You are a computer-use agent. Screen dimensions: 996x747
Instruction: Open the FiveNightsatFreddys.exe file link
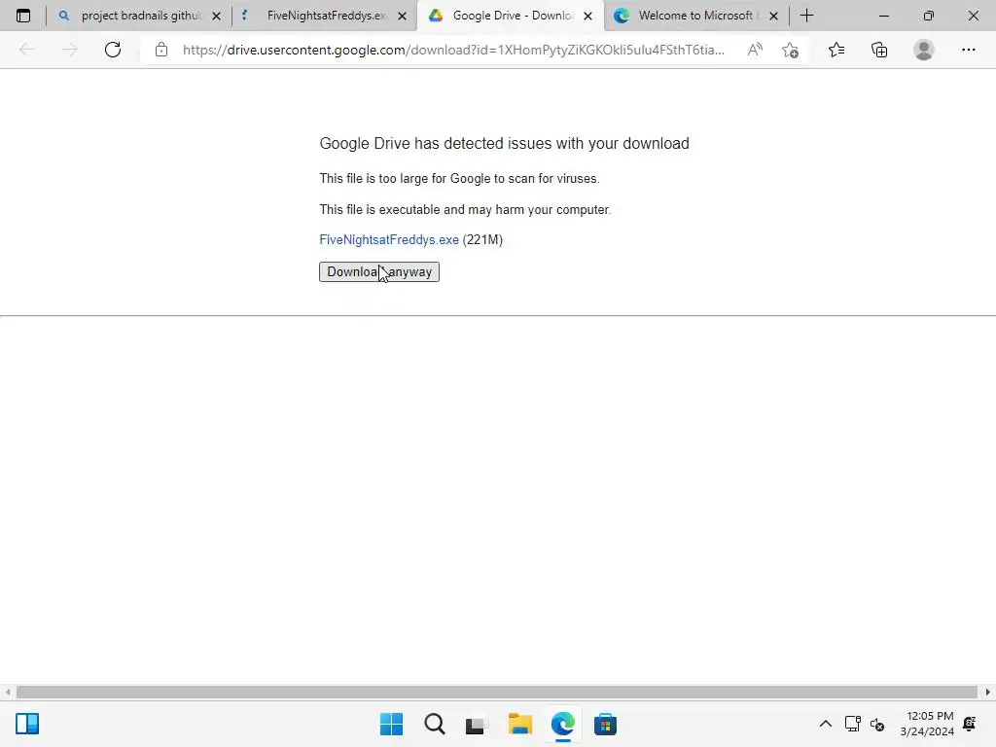pos(389,239)
